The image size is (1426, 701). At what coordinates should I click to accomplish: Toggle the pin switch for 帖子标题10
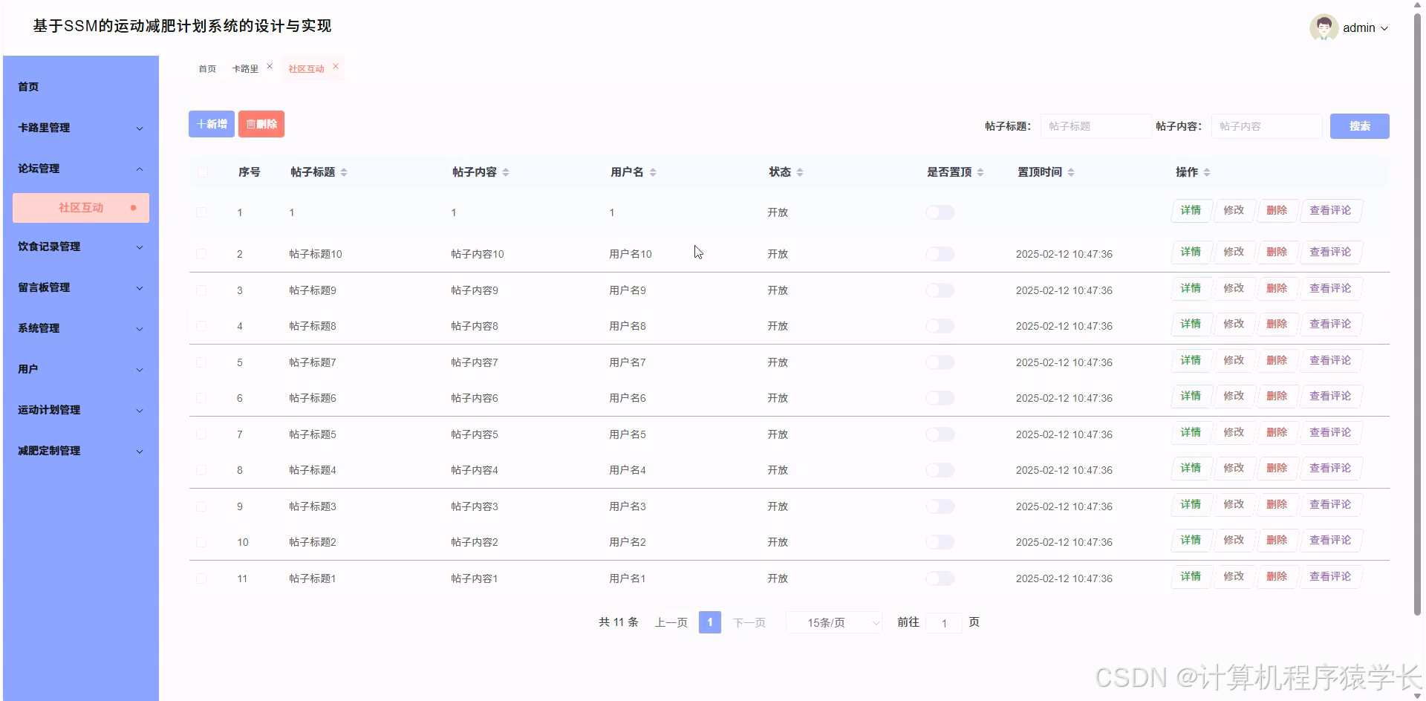pyautogui.click(x=940, y=253)
